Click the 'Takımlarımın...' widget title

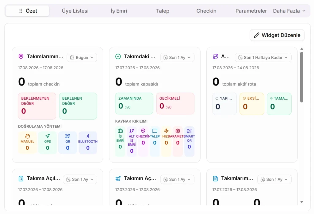45,57
